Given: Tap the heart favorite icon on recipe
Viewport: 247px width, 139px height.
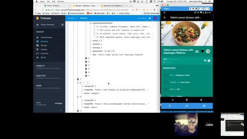Looking at the screenshot, I should click(202, 51).
